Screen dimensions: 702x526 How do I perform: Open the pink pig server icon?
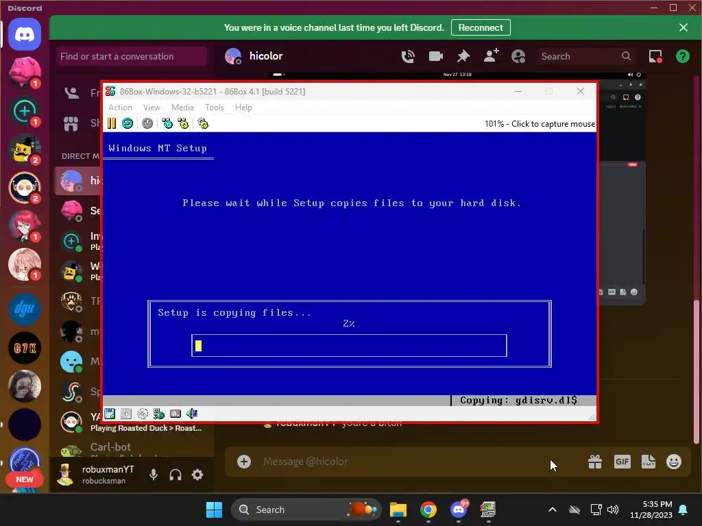coord(25,71)
